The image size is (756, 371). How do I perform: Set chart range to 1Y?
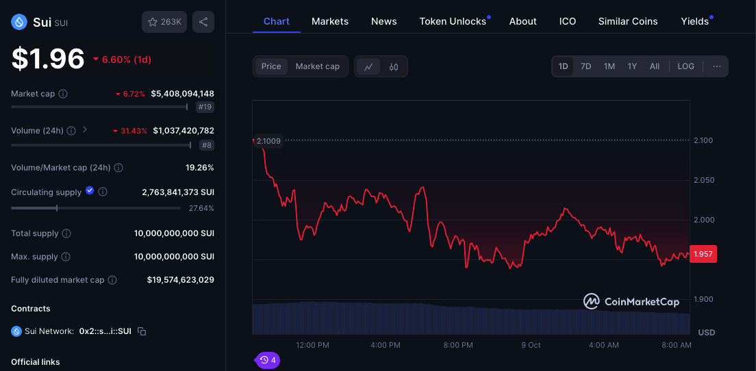pos(632,66)
